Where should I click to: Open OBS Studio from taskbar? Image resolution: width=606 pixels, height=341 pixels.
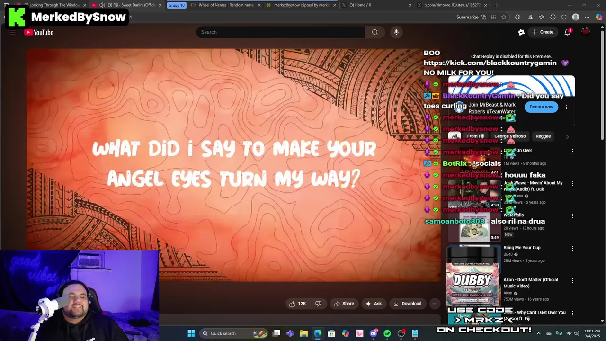pyautogui.click(x=401, y=333)
